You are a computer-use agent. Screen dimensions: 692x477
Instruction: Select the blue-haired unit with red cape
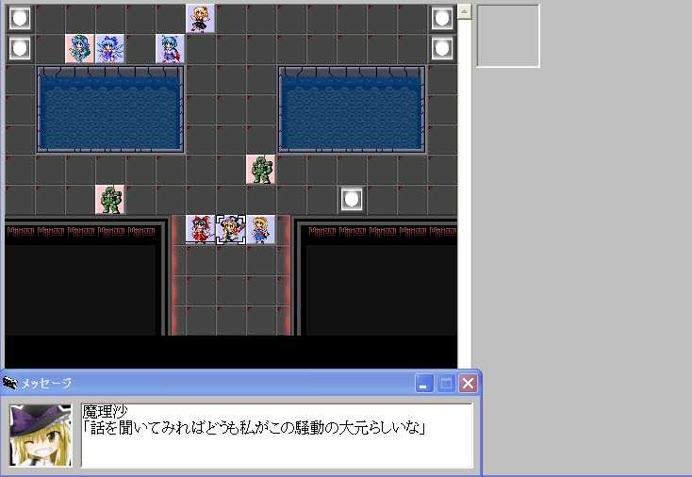point(171,48)
